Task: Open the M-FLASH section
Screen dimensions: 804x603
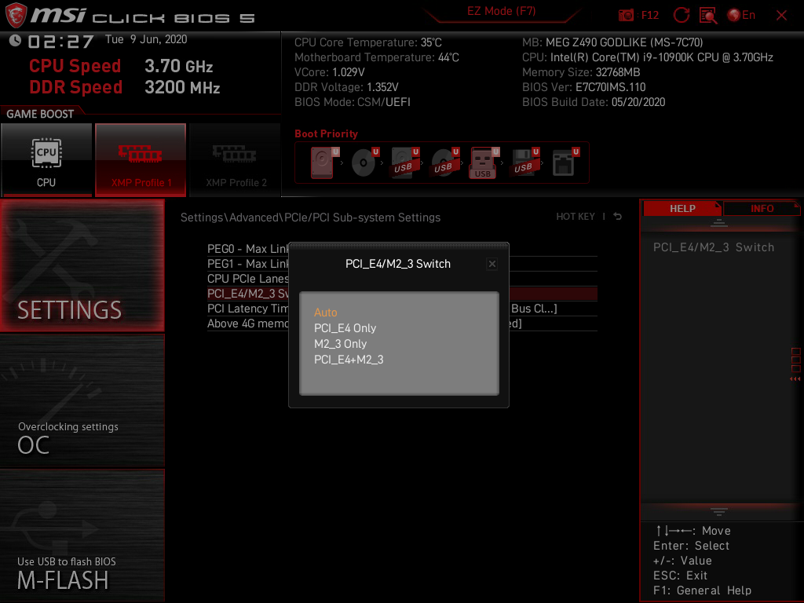Action: tap(82, 535)
